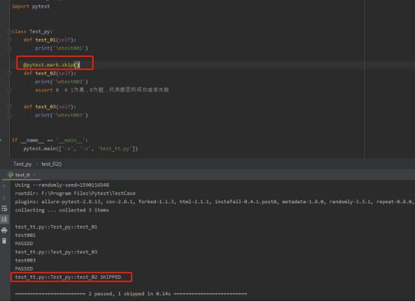
Task: Click the Chinese comment after assert 0
Action: pyautogui.click(x=117, y=90)
